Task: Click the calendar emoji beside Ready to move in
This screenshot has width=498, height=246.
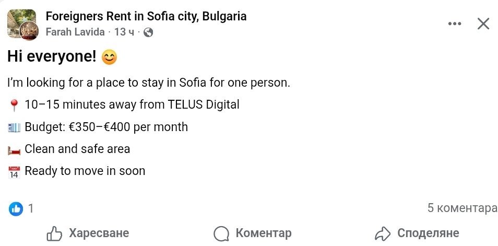Action: tap(14, 172)
